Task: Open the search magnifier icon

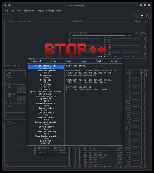Action: [147, 17]
